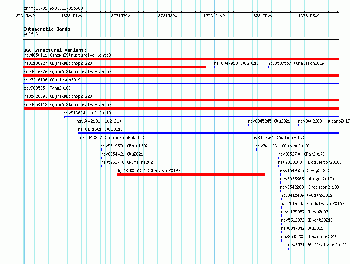
Task: Select nsv5962706 (Almarri2020) label
Action: (x=129, y=162)
